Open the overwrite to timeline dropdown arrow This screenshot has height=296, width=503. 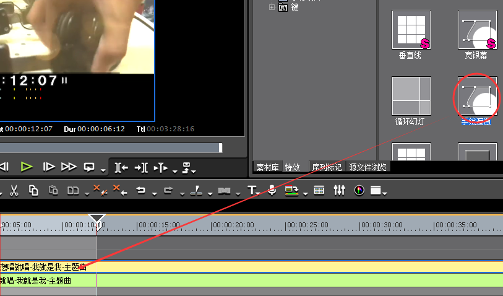coord(194,172)
